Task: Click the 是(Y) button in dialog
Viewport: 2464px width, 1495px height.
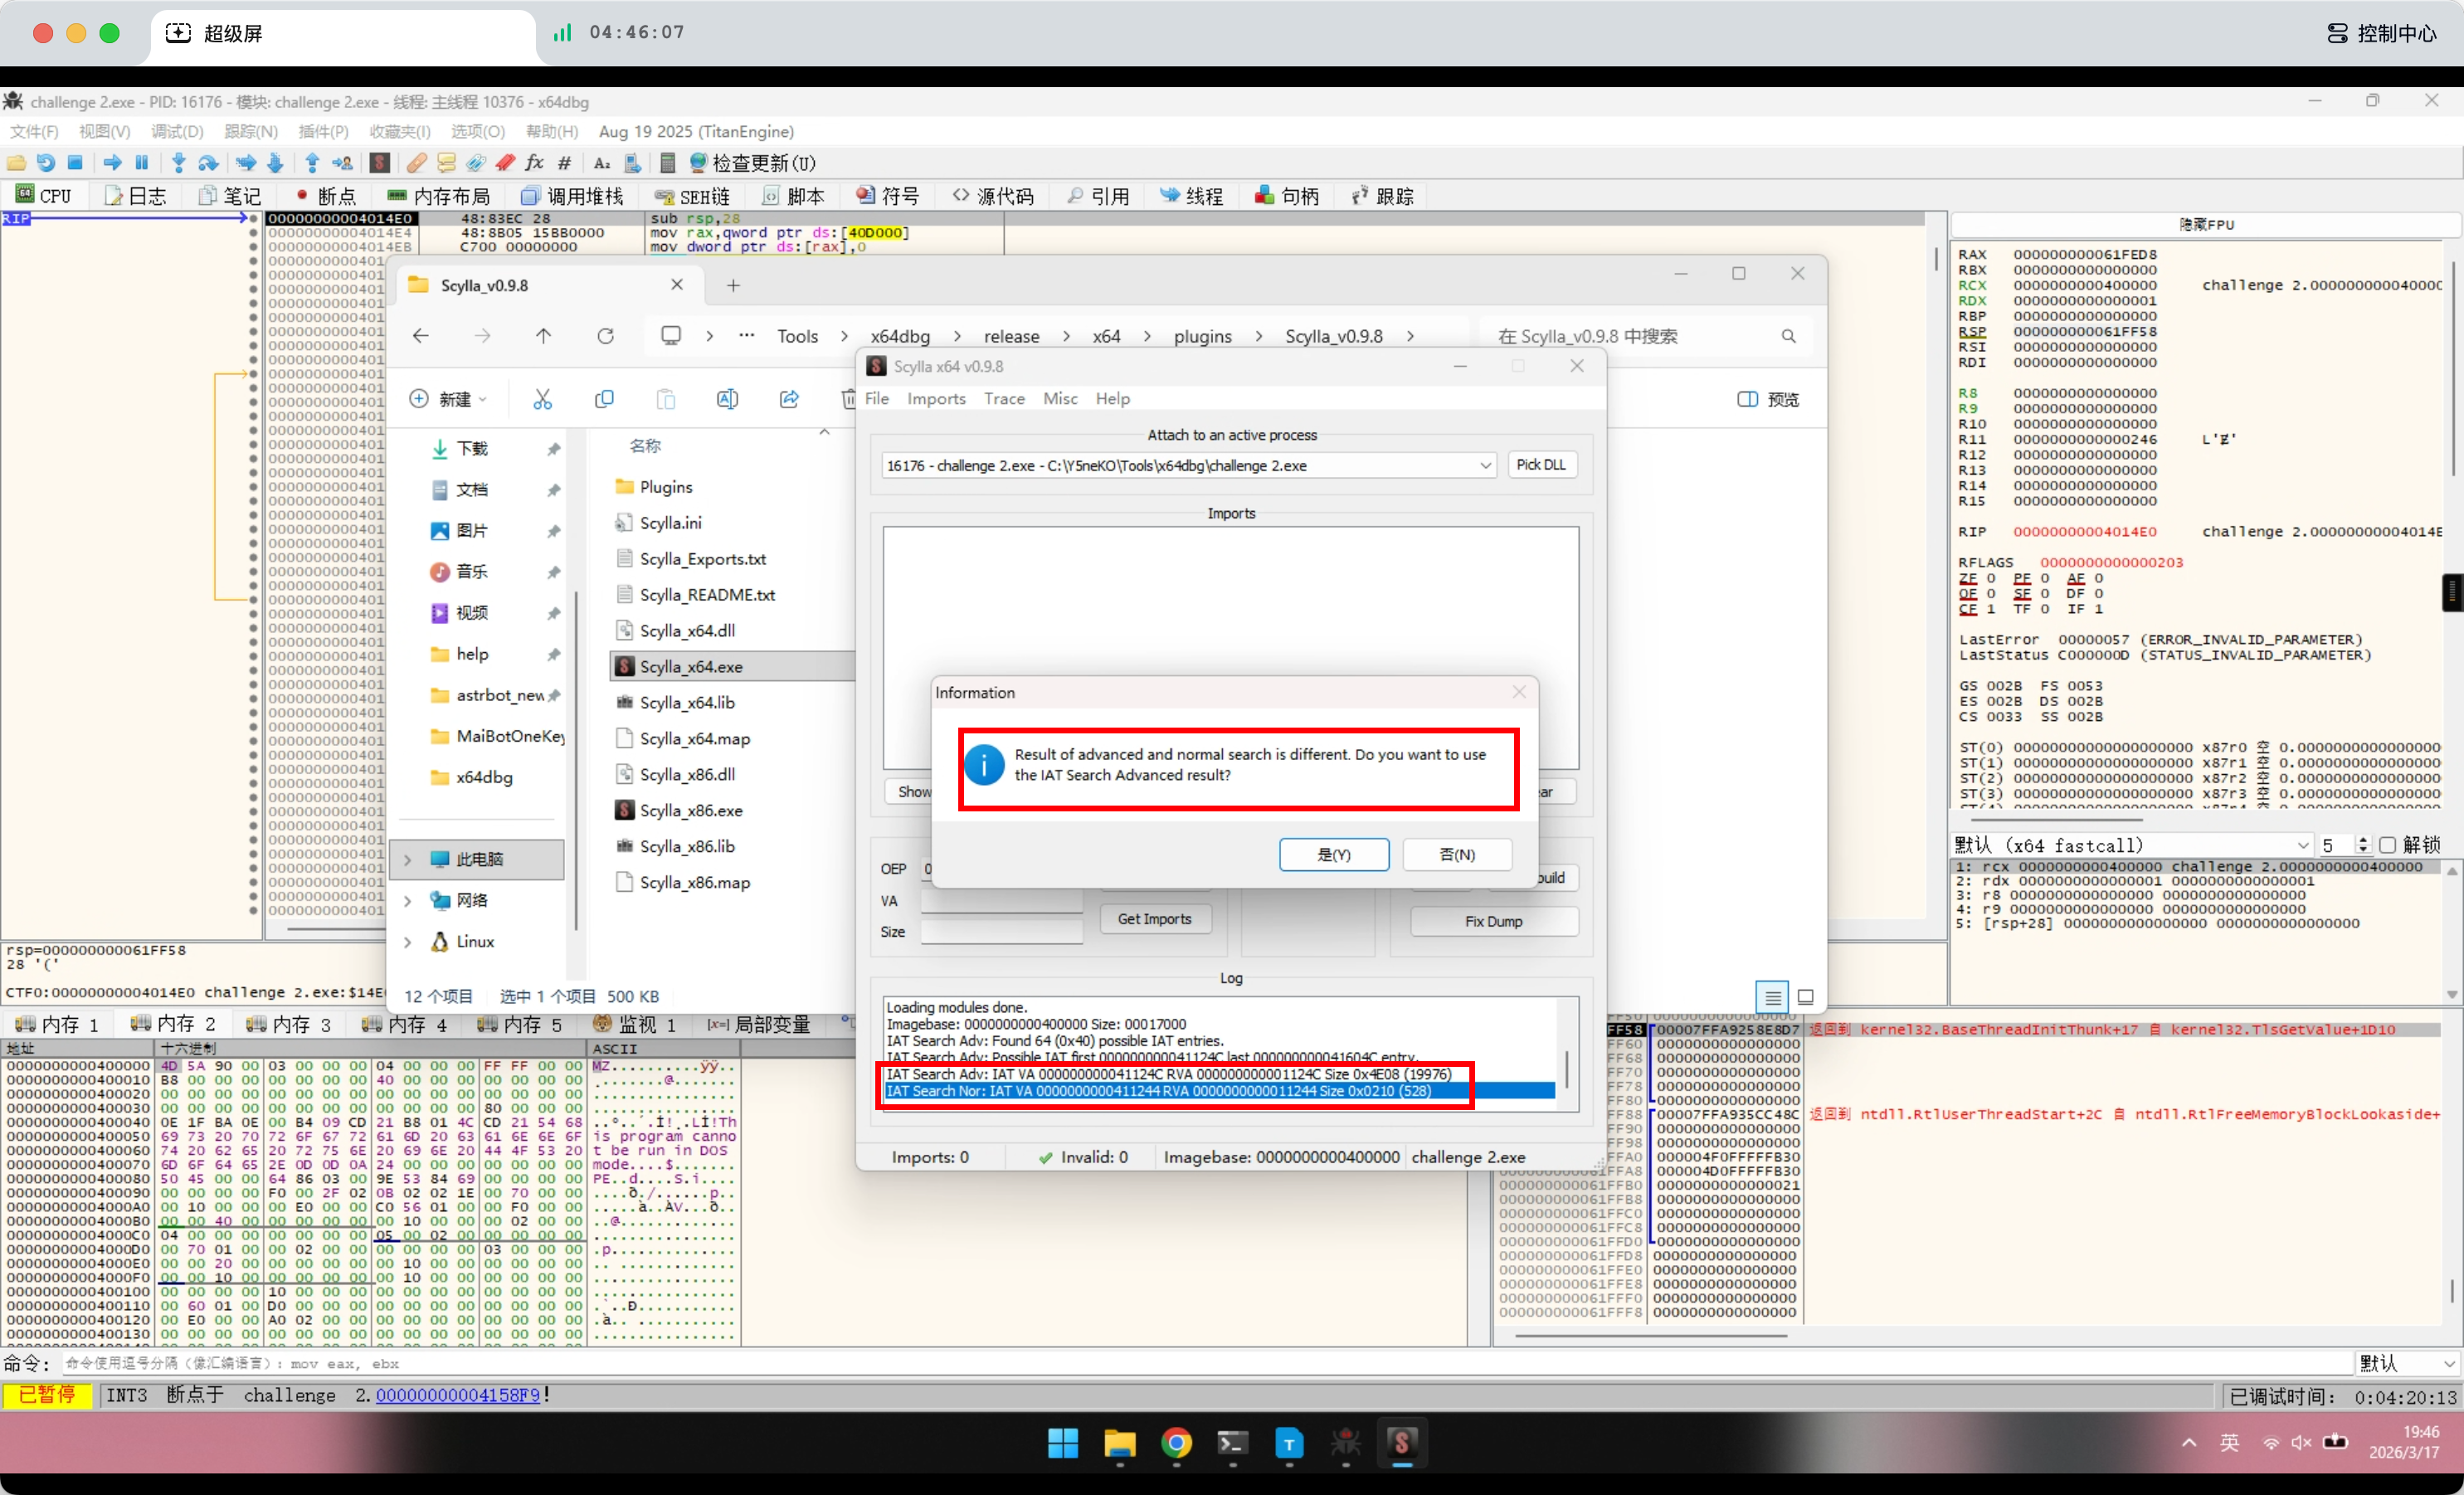Action: coord(1333,854)
